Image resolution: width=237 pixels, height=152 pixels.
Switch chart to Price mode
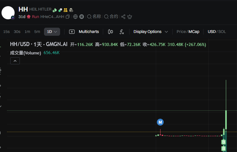pyautogui.click(x=181, y=32)
